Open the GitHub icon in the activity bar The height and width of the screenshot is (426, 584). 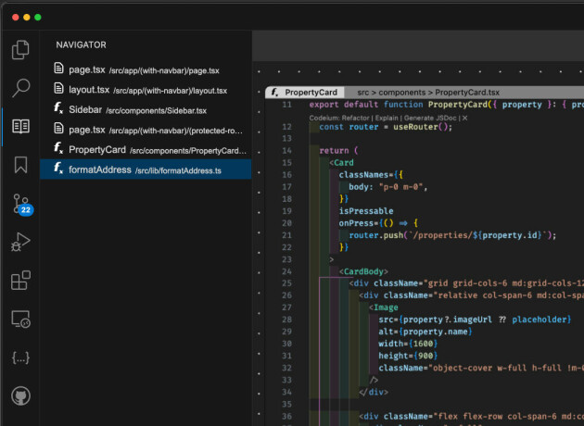[20, 396]
